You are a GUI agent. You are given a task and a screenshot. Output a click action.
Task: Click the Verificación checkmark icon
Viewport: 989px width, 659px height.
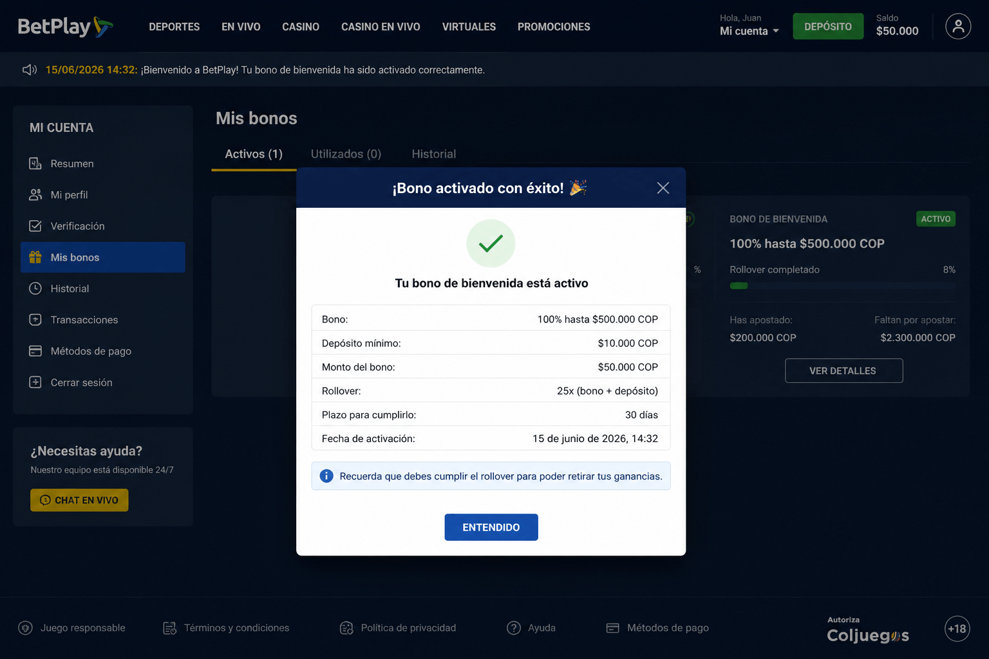[35, 226]
